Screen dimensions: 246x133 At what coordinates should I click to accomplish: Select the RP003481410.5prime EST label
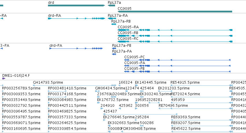(x=67, y=88)
